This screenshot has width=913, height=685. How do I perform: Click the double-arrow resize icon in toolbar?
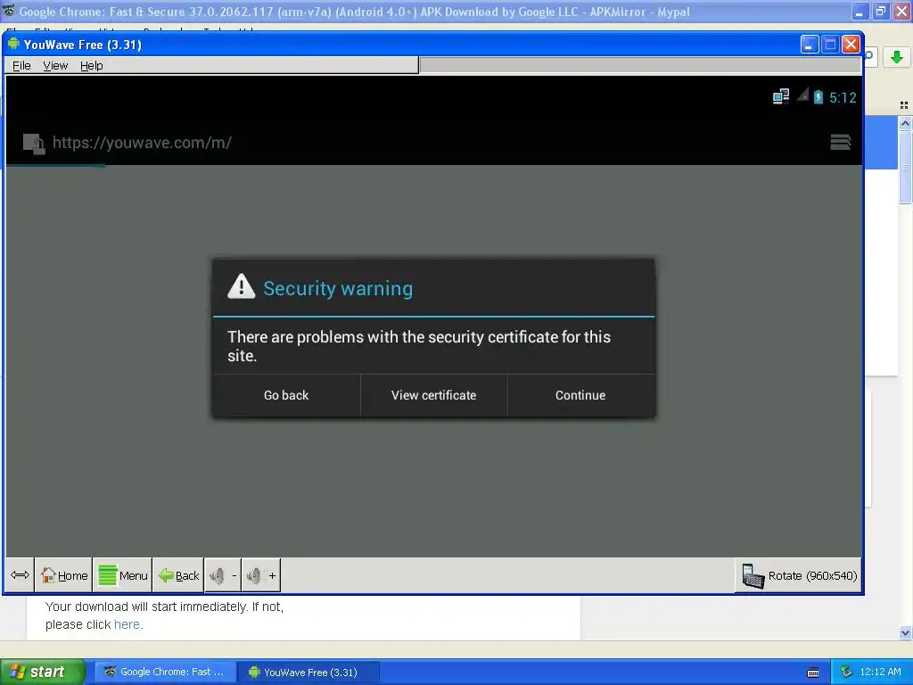click(20, 575)
